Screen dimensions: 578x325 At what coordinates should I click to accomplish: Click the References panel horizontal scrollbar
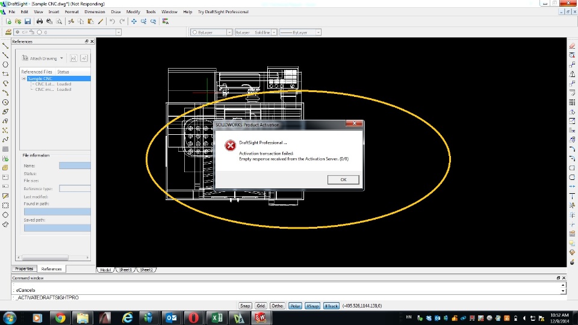point(53,258)
